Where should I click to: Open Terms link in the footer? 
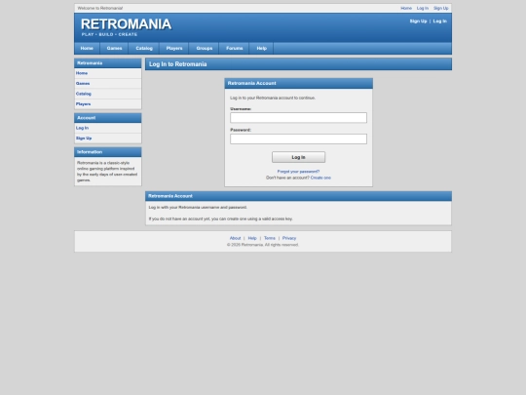(x=270, y=238)
